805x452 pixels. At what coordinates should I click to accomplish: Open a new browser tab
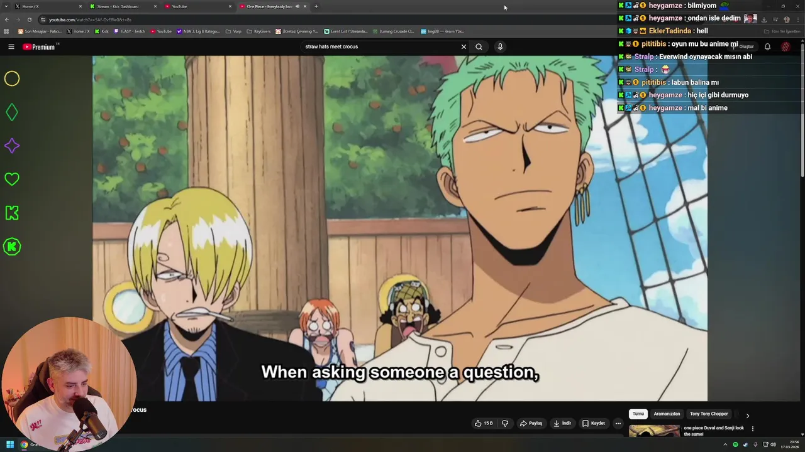316,6
